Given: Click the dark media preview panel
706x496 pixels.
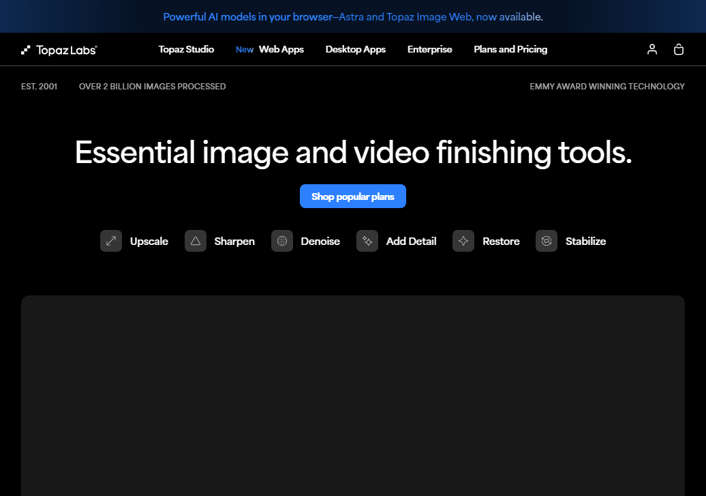Looking at the screenshot, I should point(353,396).
